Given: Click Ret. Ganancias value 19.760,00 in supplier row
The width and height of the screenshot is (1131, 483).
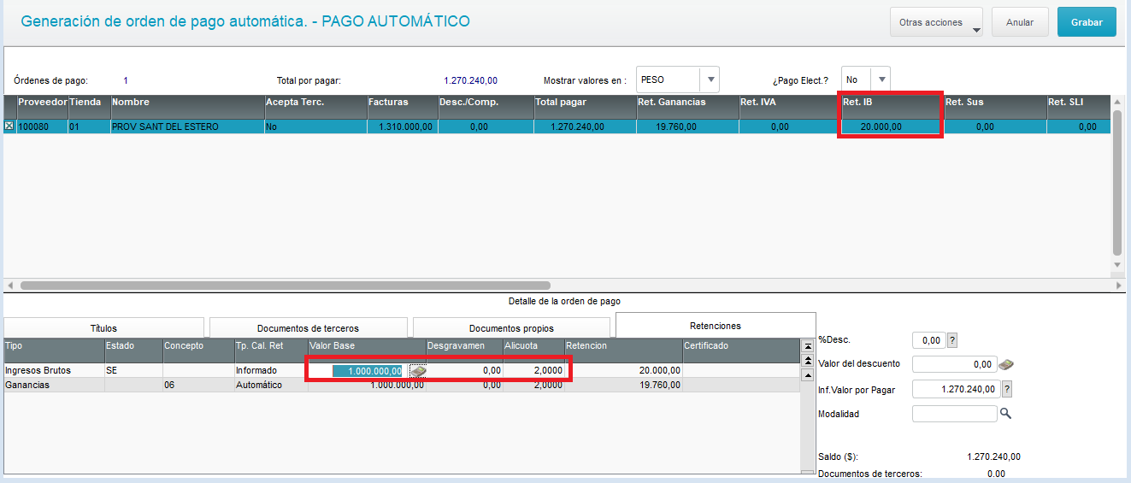Looking at the screenshot, I should coord(687,127).
